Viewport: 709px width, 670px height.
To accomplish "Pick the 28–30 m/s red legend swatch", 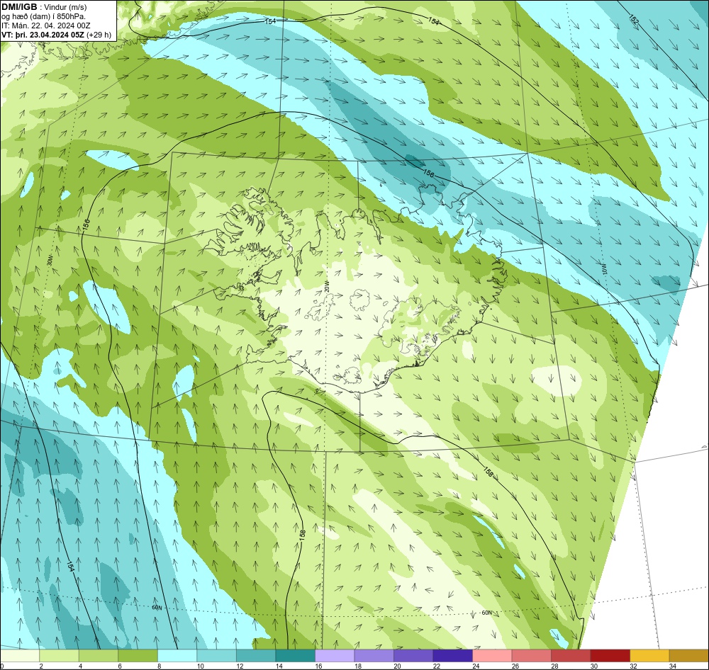I will pos(571,656).
